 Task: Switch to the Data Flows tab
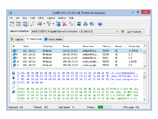(34, 39)
